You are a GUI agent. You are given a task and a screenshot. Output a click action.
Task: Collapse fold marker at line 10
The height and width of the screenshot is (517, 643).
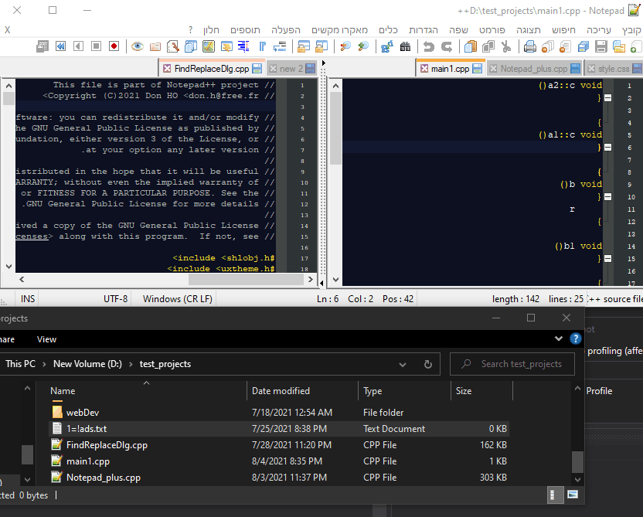(x=608, y=197)
